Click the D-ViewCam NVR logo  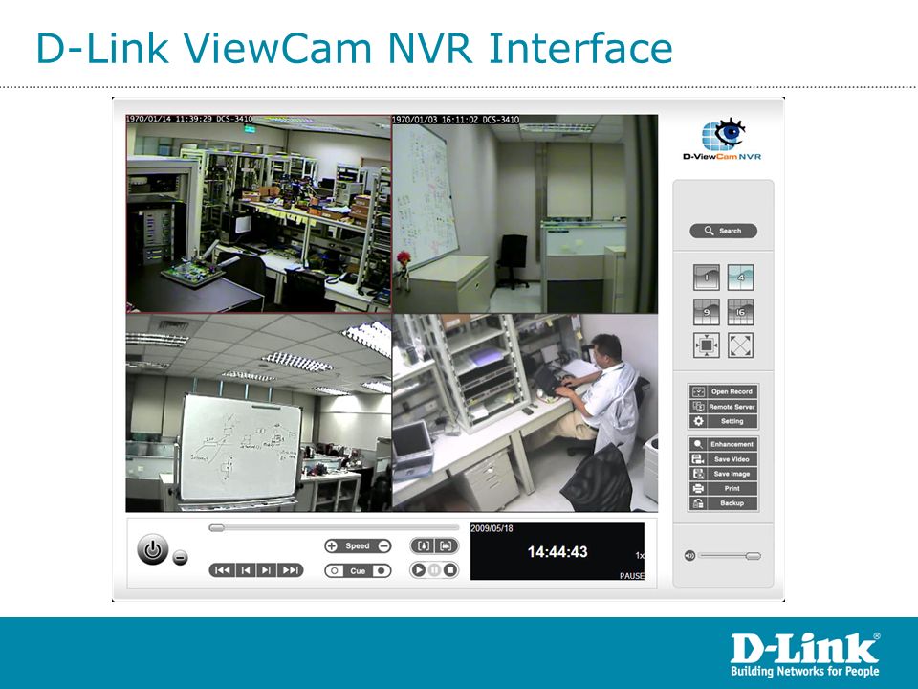(723, 139)
